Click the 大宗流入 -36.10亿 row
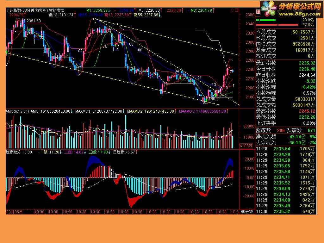324x243 pixels. point(286,143)
